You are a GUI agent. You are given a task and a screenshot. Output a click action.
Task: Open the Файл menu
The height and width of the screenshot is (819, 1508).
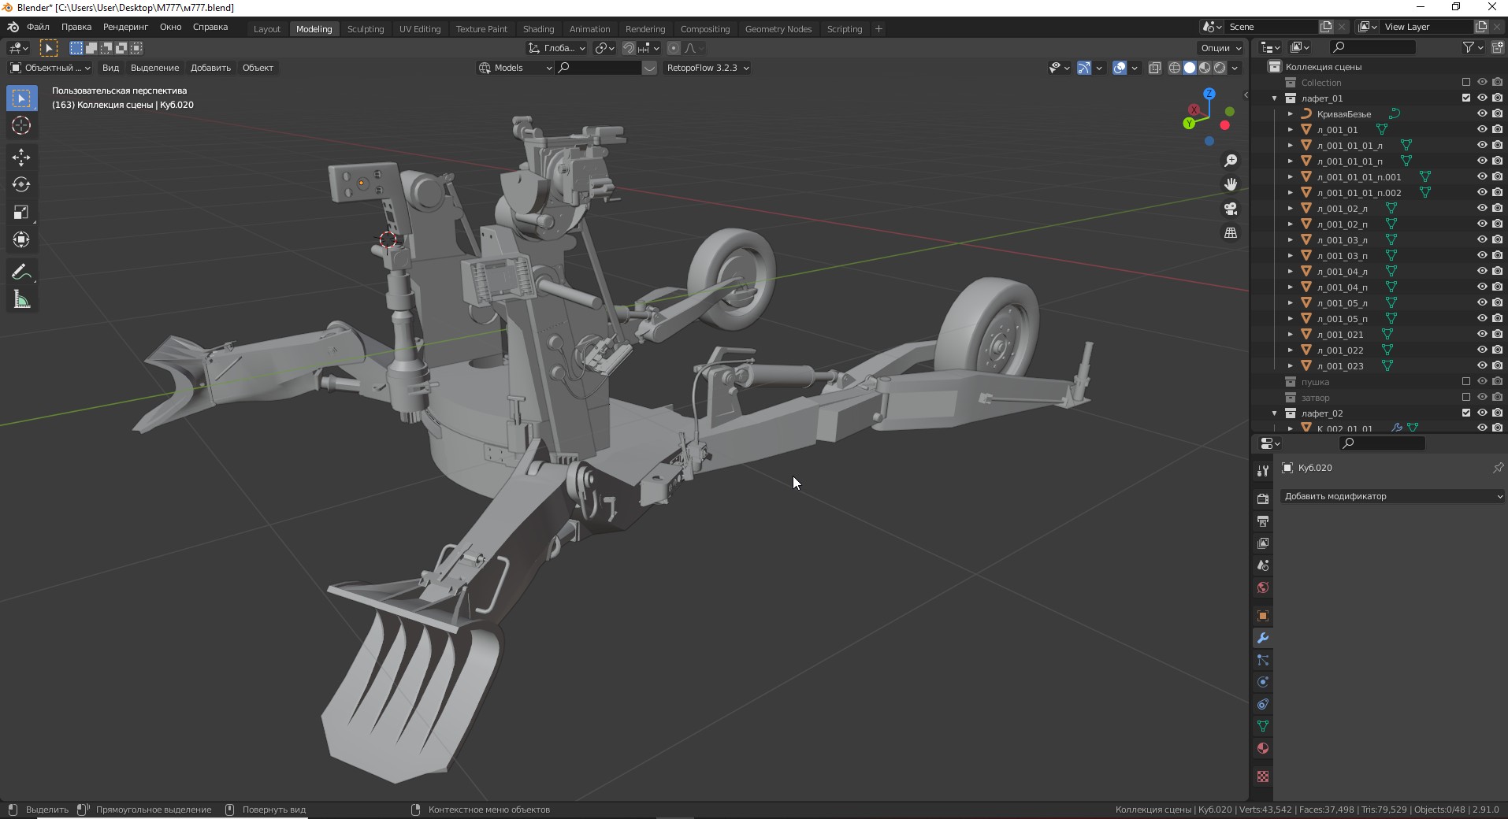tap(38, 27)
